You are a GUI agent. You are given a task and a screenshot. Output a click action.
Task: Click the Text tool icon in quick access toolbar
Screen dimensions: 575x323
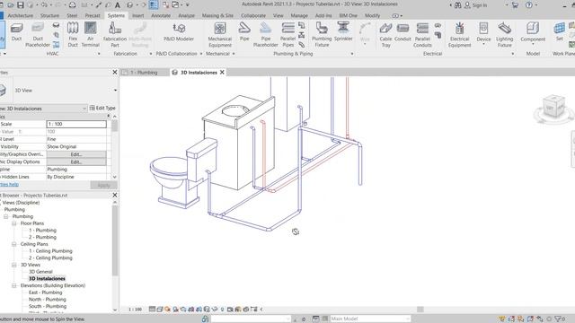pyautogui.click(x=118, y=5)
